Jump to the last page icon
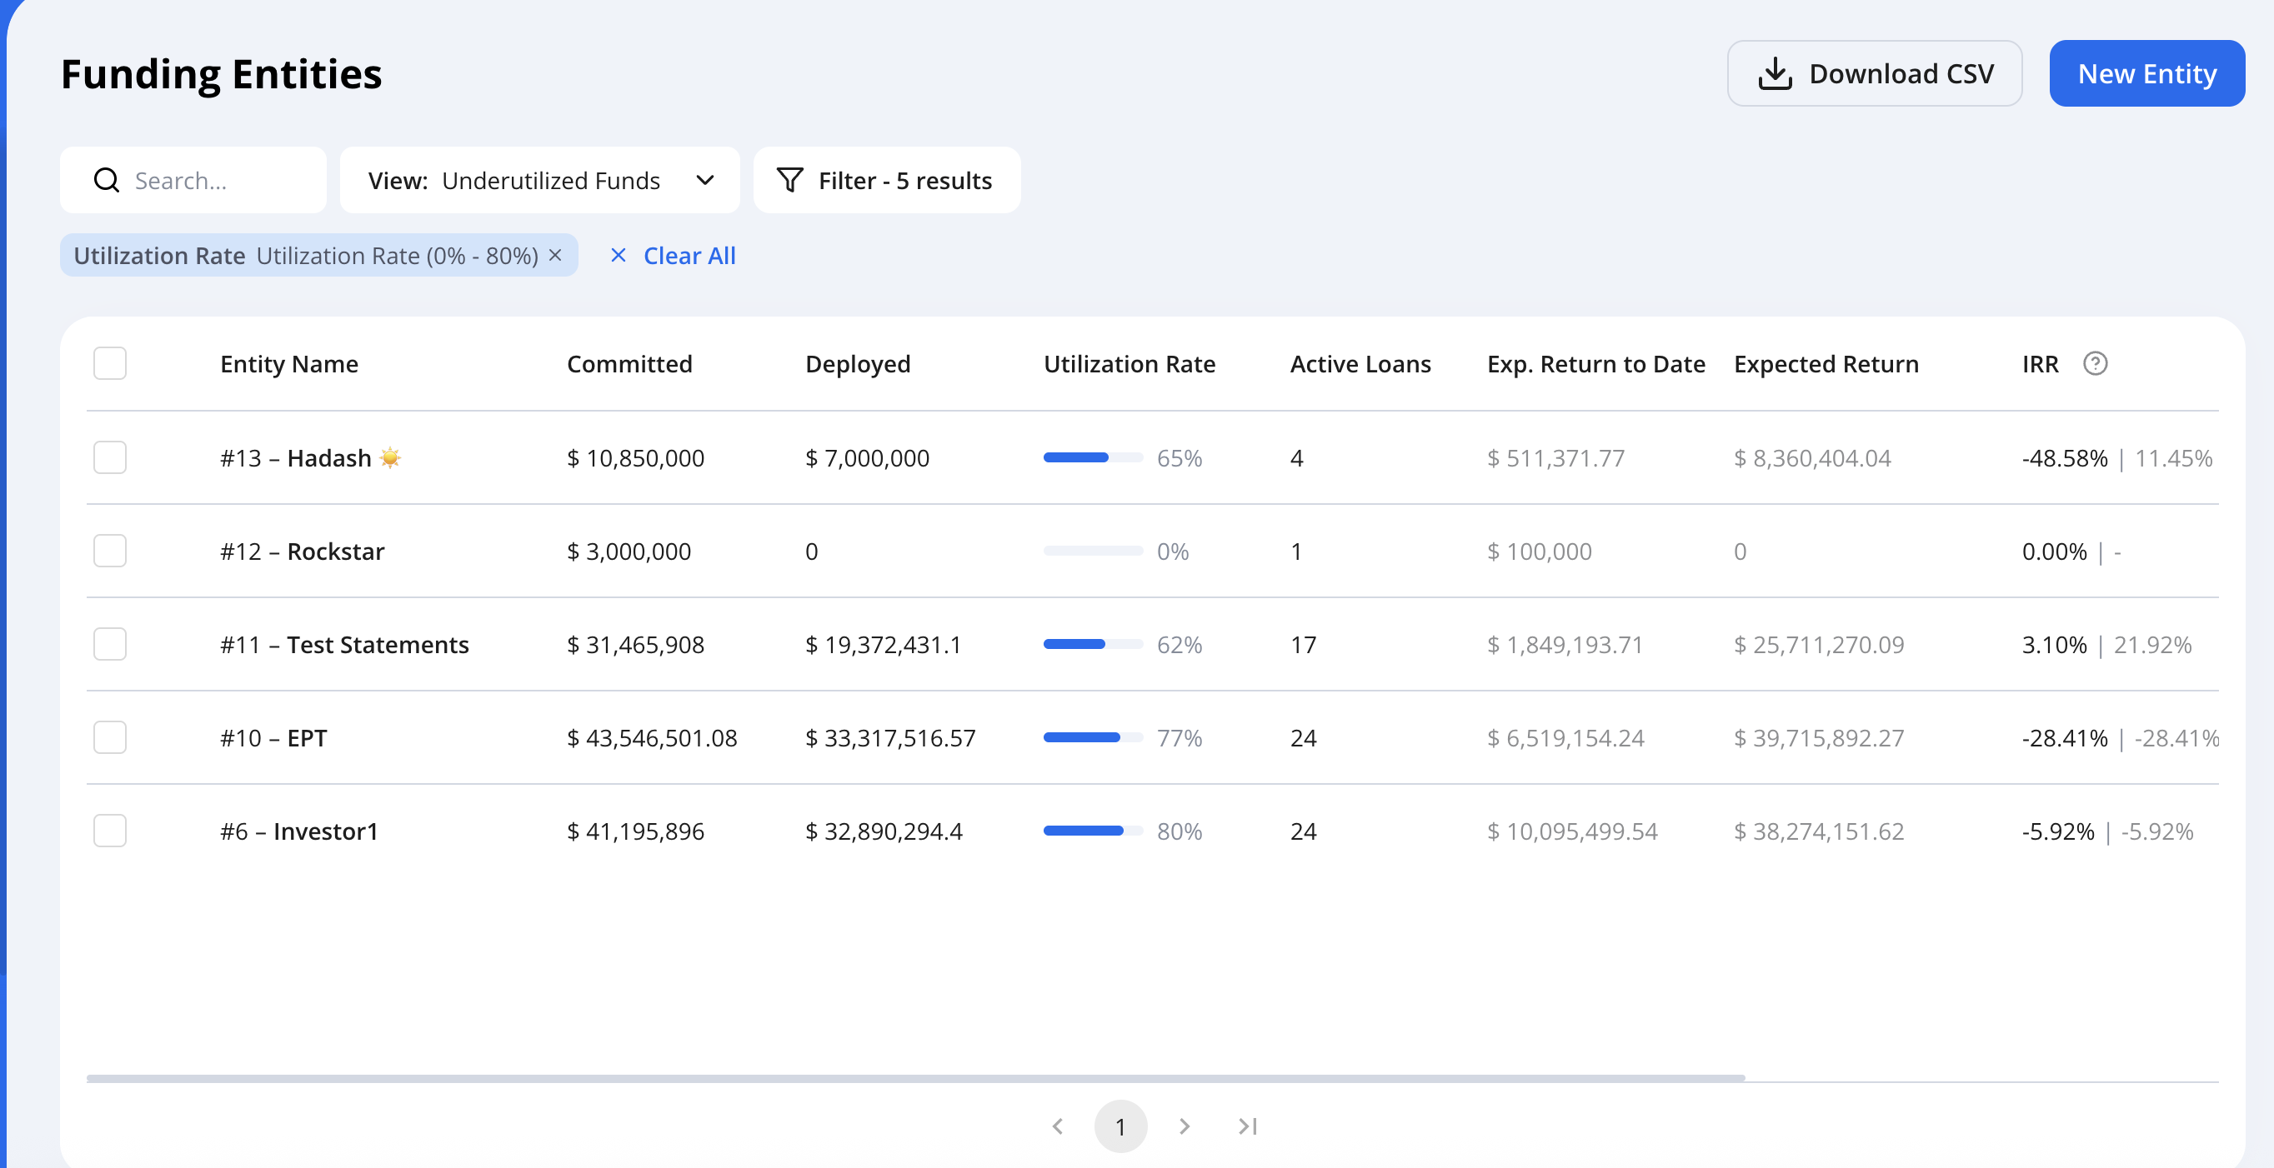 click(x=1247, y=1126)
